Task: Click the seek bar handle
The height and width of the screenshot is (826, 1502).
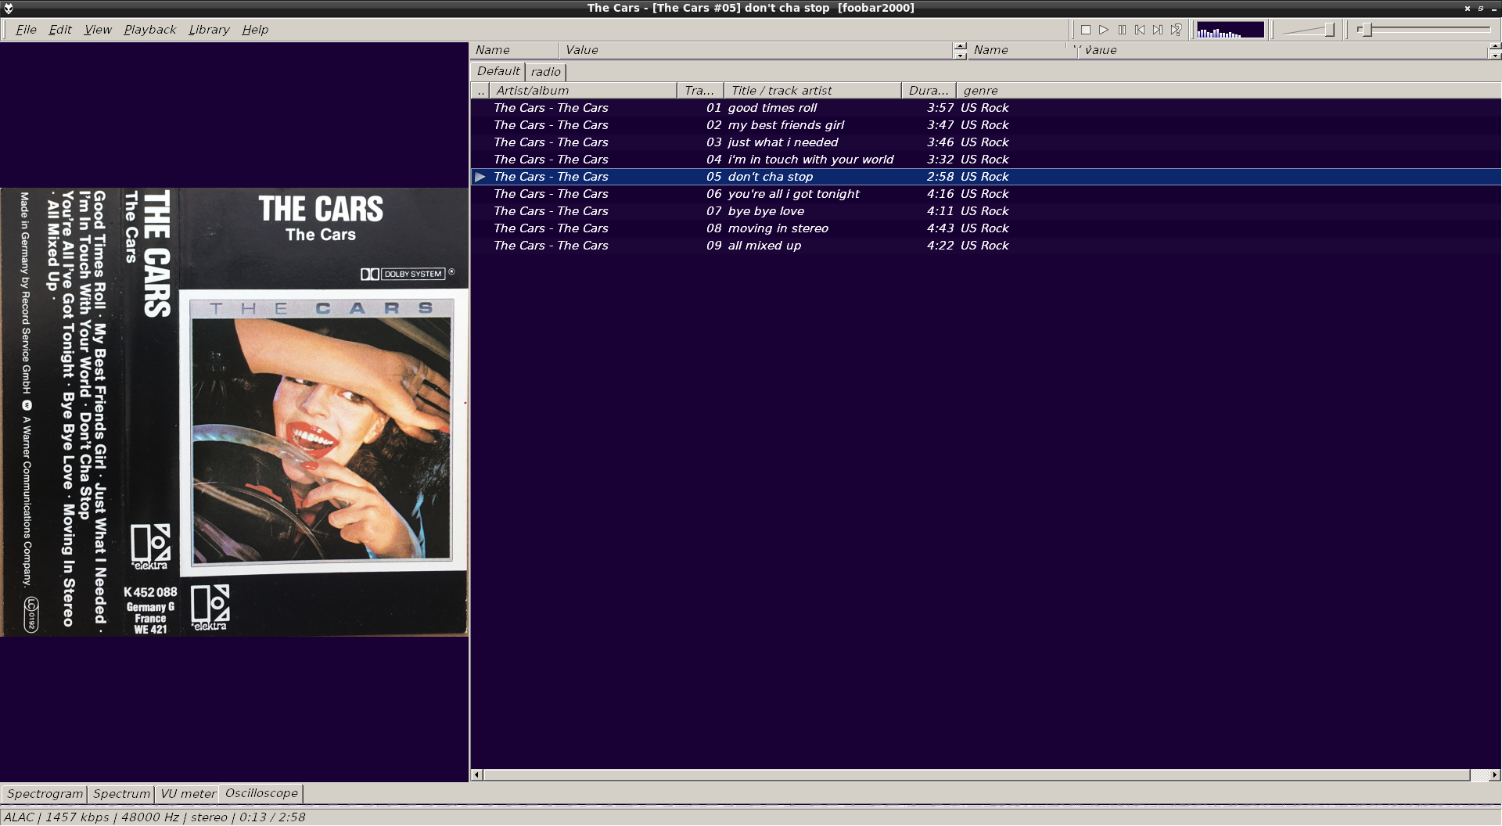Action: [x=1367, y=30]
